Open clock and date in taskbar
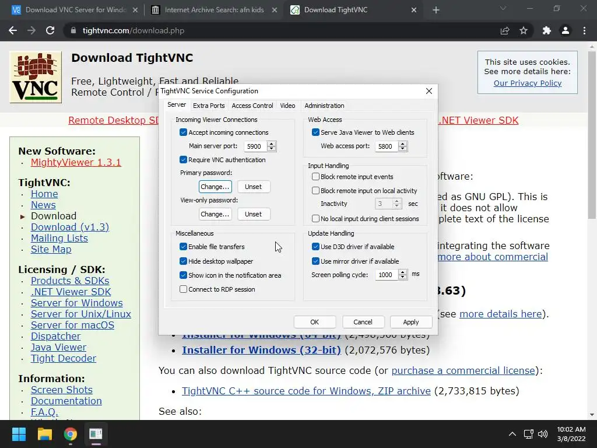 coord(571,434)
